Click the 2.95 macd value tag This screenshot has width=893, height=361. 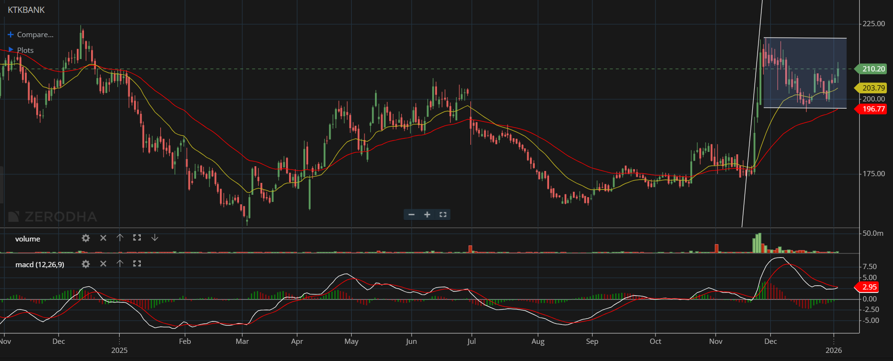click(x=867, y=287)
